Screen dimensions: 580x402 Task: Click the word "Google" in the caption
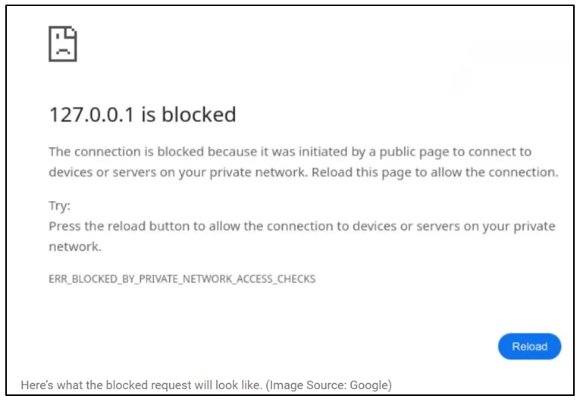click(x=368, y=385)
